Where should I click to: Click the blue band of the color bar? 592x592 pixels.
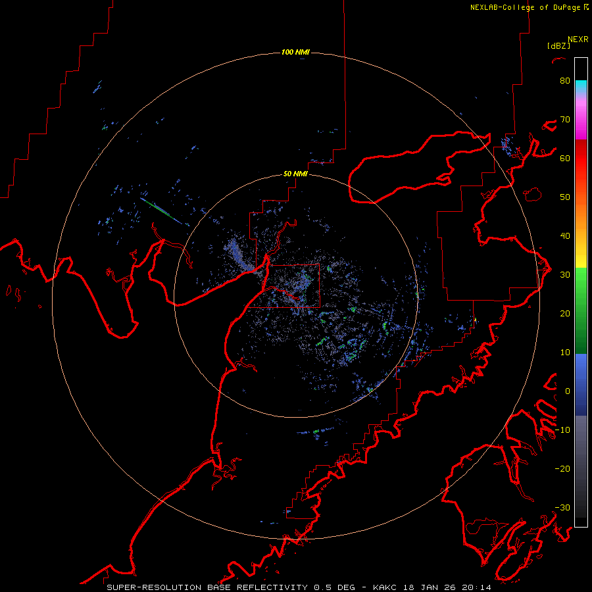click(581, 384)
